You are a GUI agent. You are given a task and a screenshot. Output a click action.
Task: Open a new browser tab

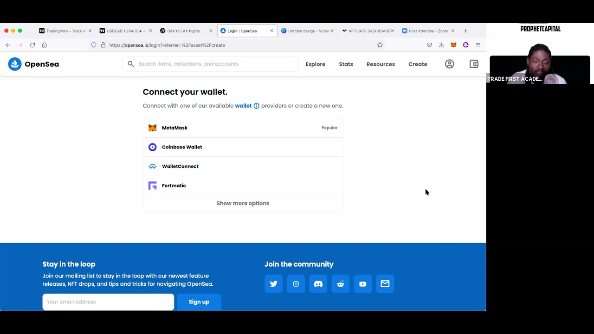tap(465, 31)
